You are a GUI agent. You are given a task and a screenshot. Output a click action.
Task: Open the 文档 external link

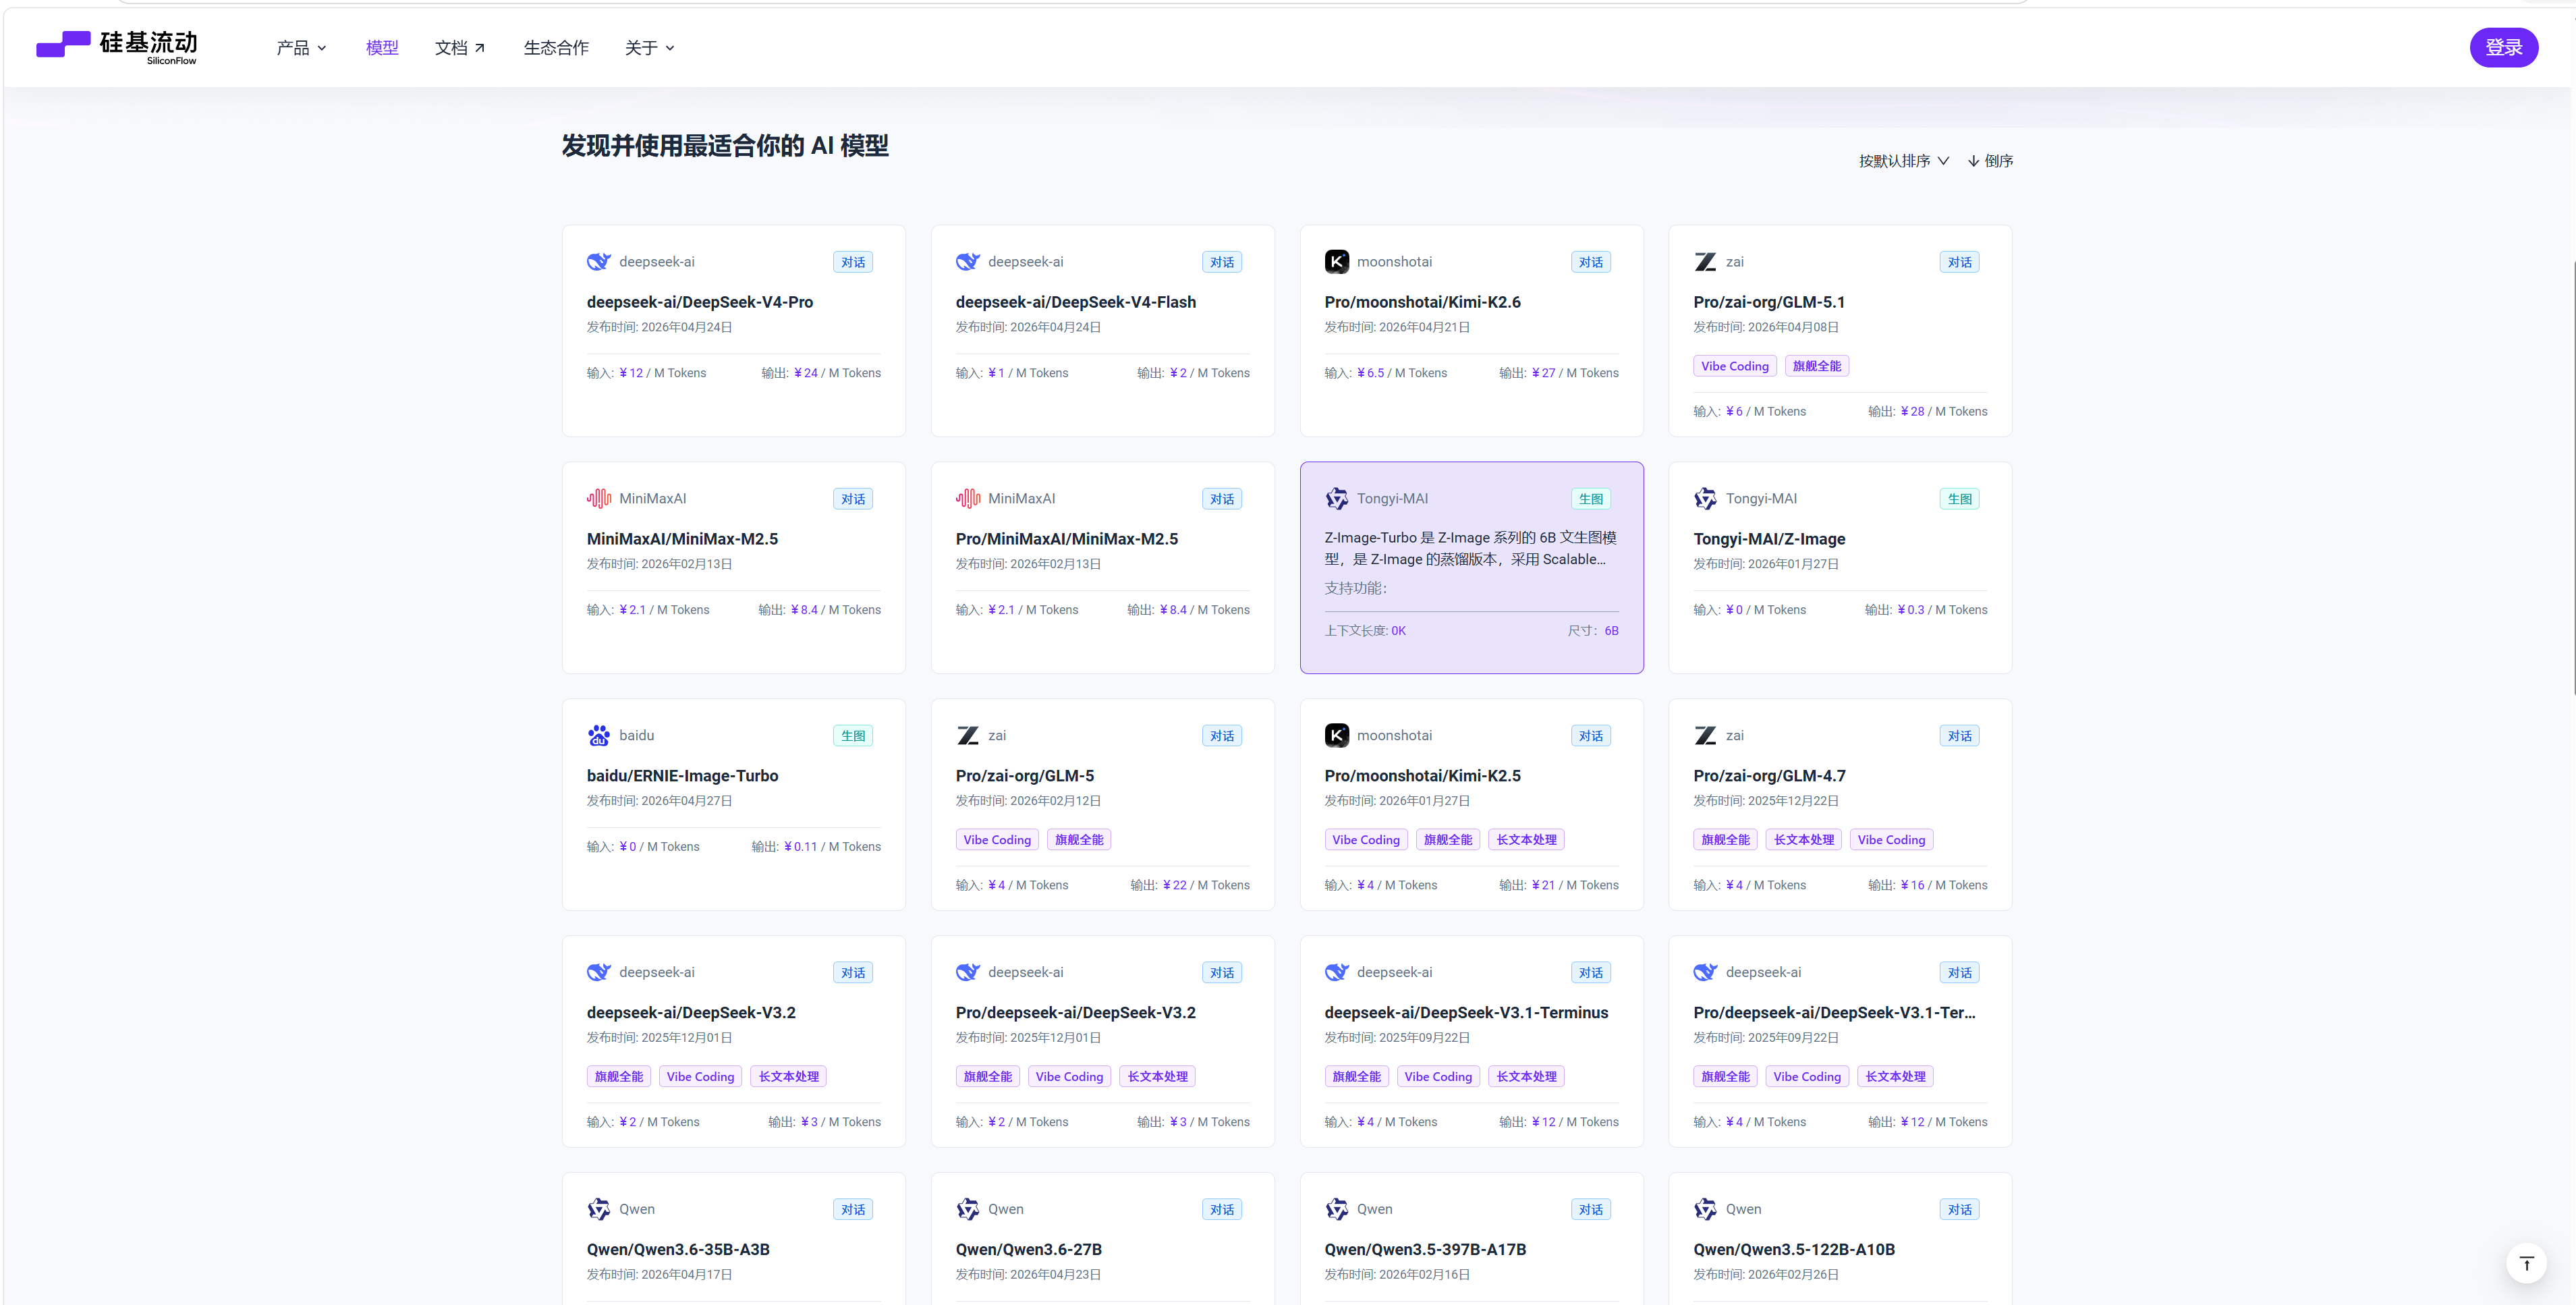pyautogui.click(x=460, y=48)
